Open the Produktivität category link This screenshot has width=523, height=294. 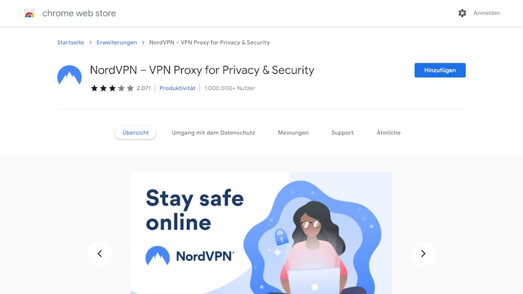[x=177, y=88]
